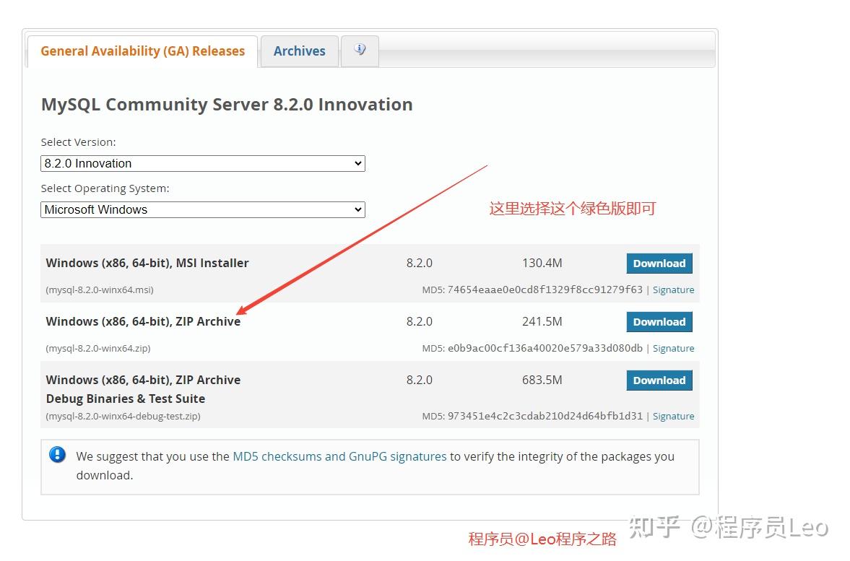
Task: Select the General Availability (GA) Releases tab
Action: [142, 51]
